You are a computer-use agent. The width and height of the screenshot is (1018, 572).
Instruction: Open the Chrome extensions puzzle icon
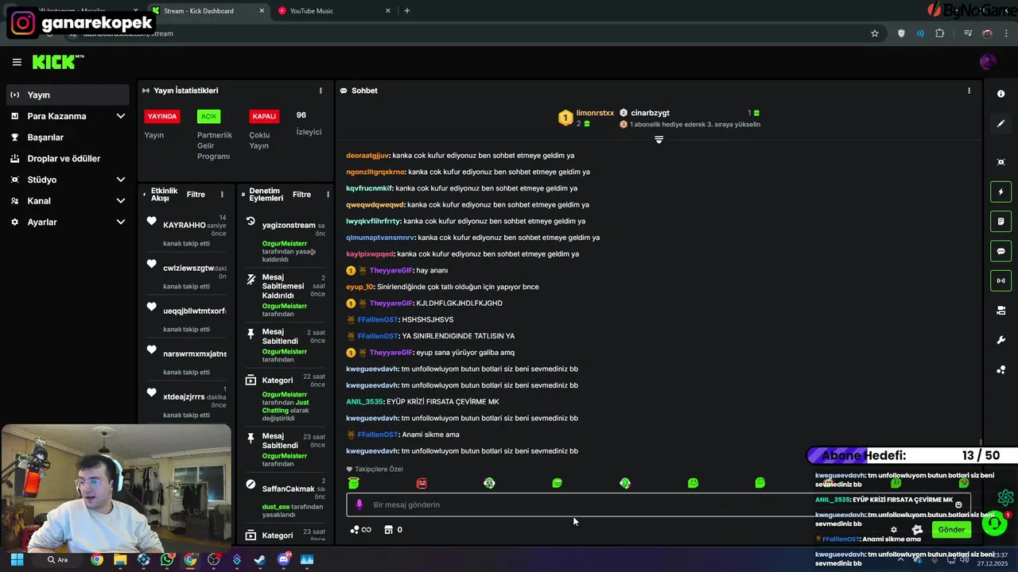[x=940, y=33]
